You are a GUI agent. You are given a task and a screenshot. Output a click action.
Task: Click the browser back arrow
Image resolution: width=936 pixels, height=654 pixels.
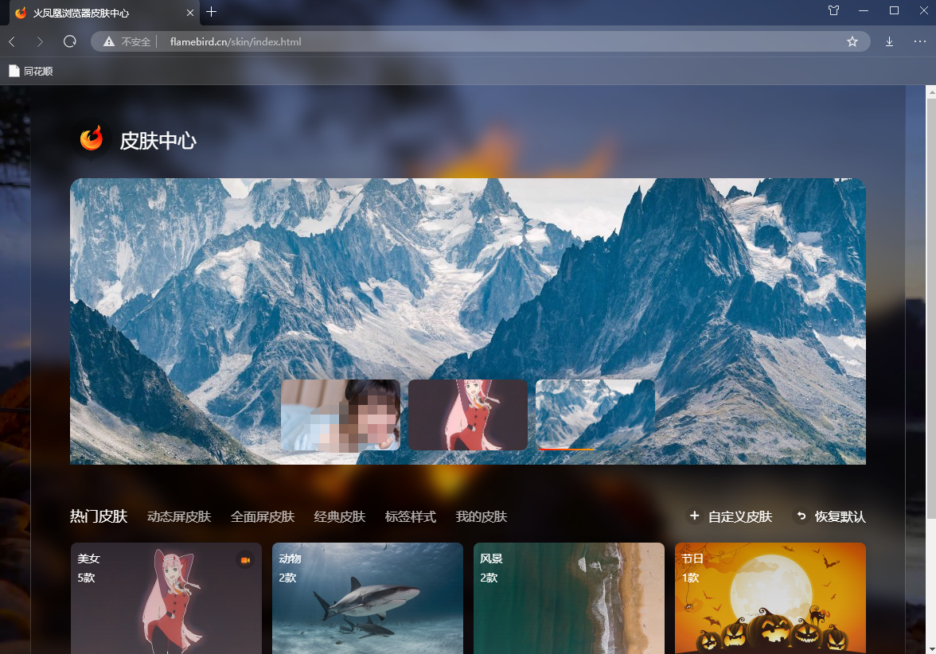point(12,41)
